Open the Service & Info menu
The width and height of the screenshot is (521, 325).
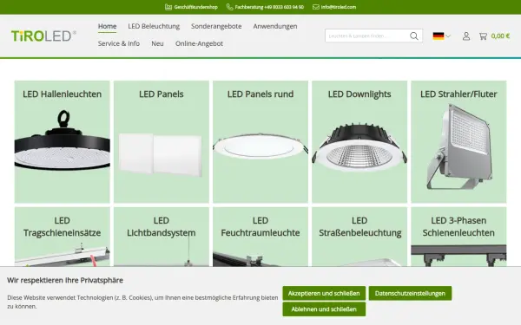119,43
